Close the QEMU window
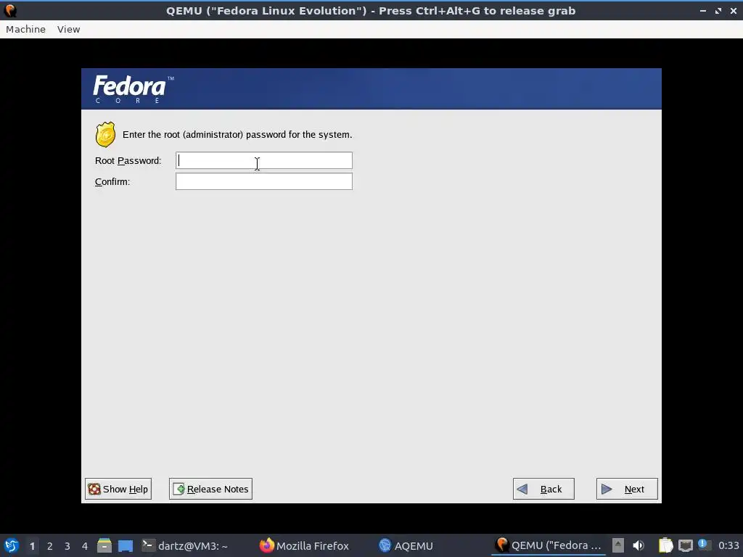This screenshot has height=557, width=743. coord(733,10)
